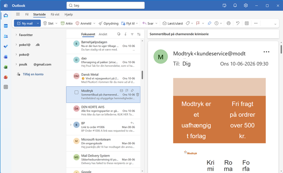Open the Anmeld dropdown arrow
The image size is (283, 173).
coord(94,23)
